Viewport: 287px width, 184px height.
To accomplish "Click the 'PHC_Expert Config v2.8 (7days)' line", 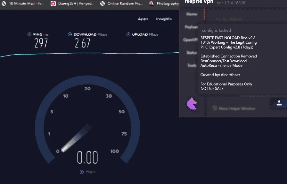I will pyautogui.click(x=227, y=47).
